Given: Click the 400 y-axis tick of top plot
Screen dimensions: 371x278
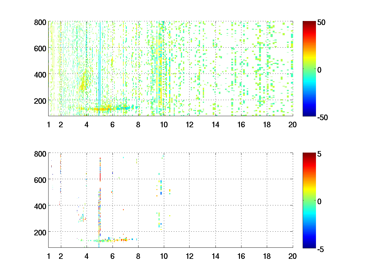Looking at the screenshot, I should (x=40, y=74).
